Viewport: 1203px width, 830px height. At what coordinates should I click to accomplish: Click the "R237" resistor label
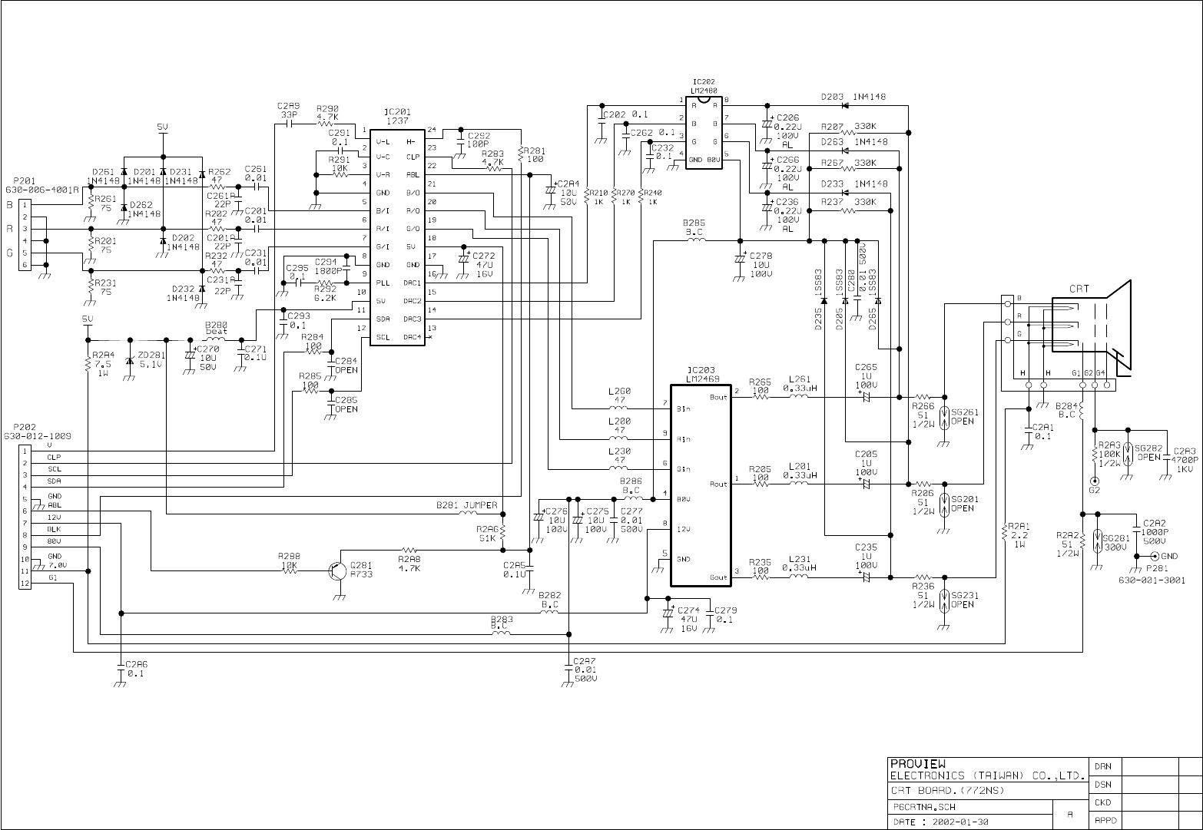click(x=832, y=201)
